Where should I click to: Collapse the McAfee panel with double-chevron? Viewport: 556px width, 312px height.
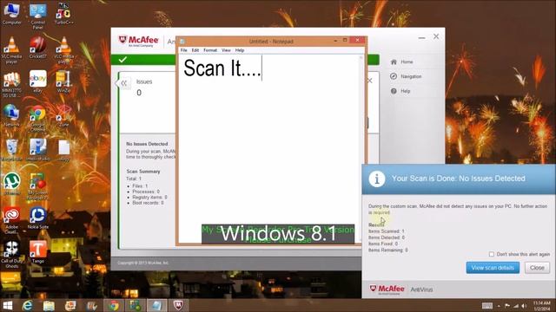123,83
